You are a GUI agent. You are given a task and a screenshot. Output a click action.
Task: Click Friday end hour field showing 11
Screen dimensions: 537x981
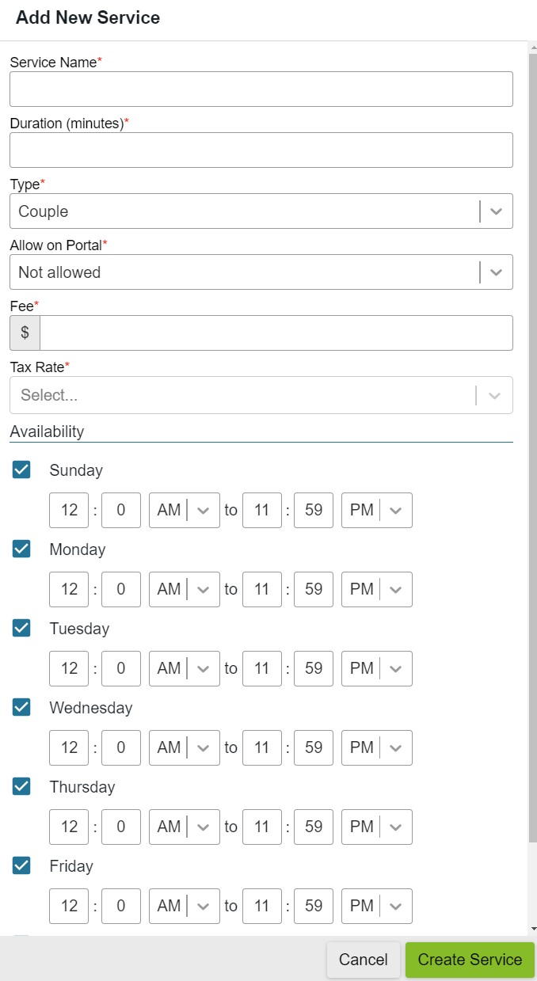[x=262, y=906]
